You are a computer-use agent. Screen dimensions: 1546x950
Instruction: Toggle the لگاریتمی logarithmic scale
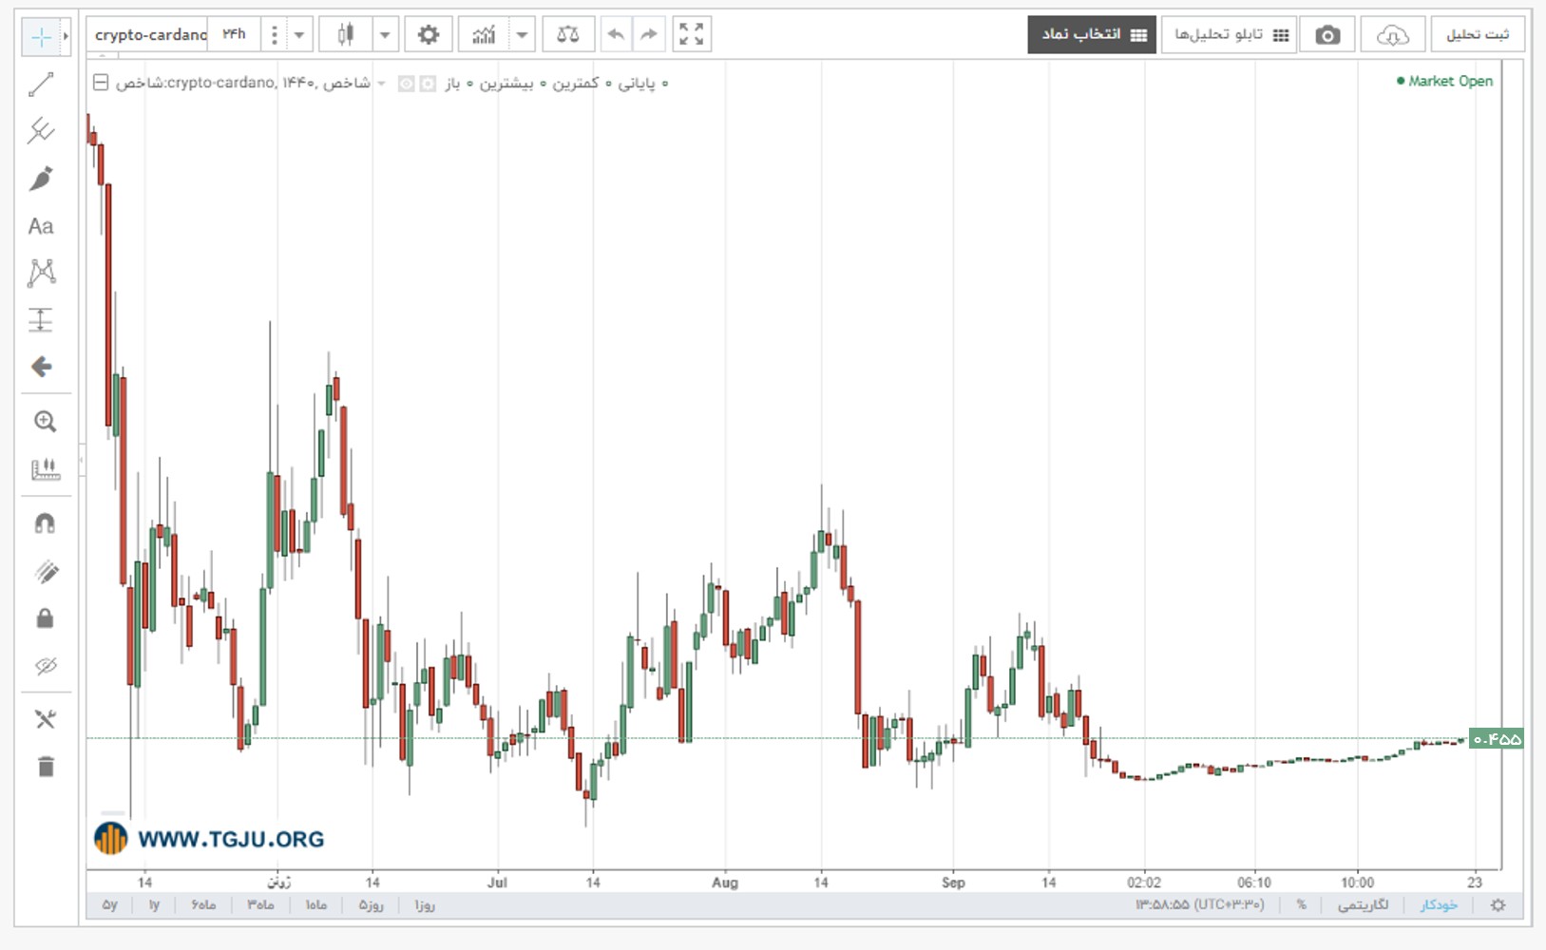coord(1363,905)
